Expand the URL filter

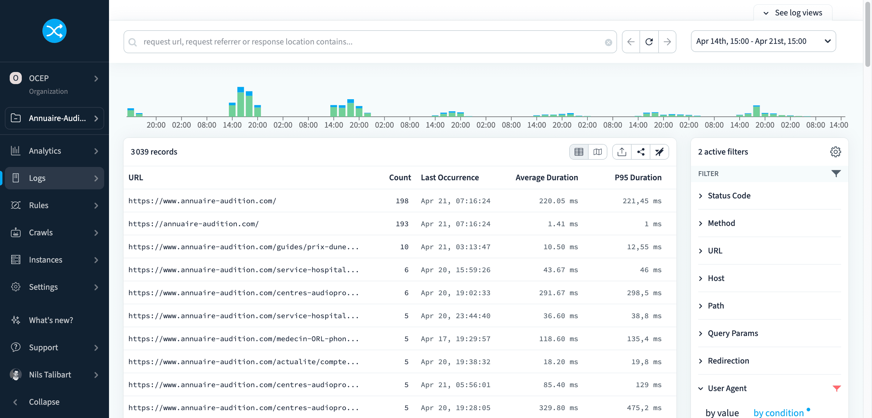tap(769, 251)
